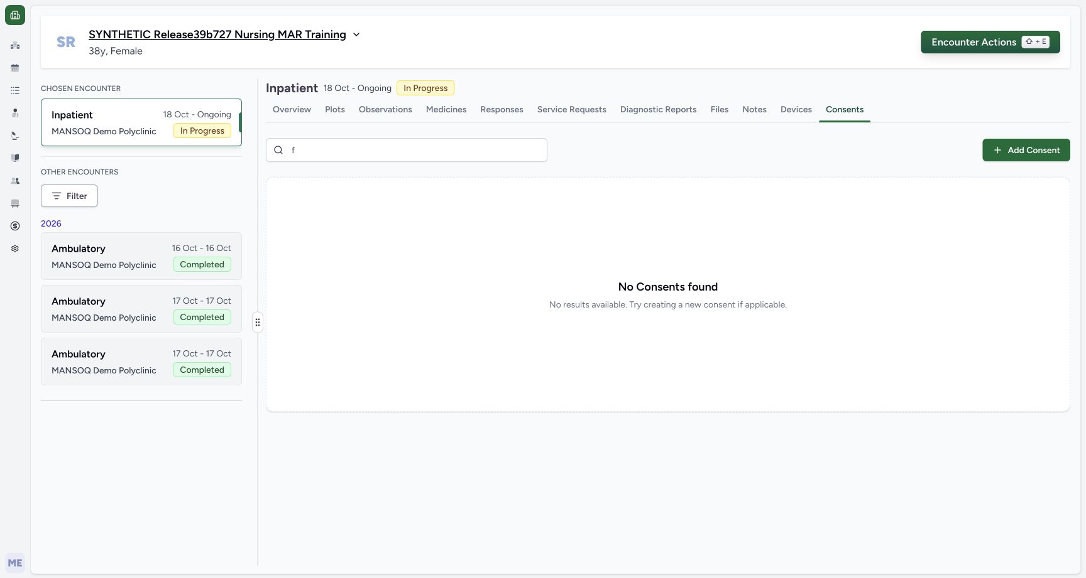
Task: Open the open-book sidebar icon
Action: [x=15, y=158]
